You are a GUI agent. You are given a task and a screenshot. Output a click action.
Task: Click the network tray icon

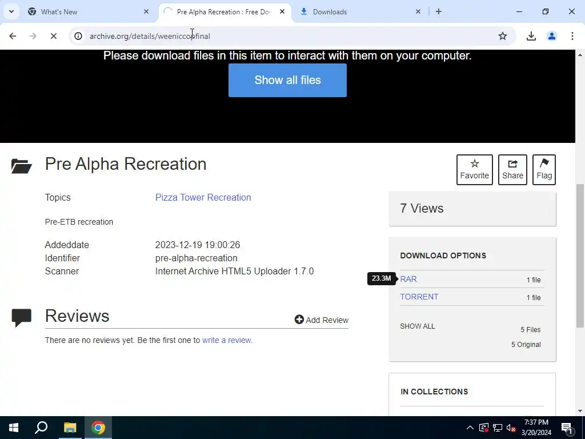click(x=498, y=428)
